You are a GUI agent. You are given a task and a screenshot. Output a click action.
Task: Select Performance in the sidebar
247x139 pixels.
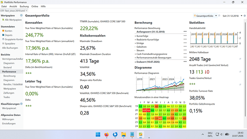9,72
